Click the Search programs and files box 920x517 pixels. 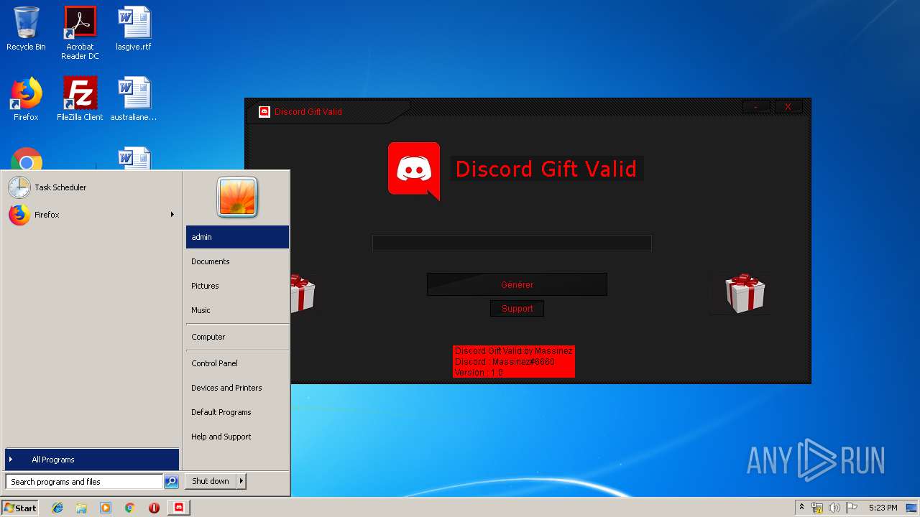coord(84,482)
